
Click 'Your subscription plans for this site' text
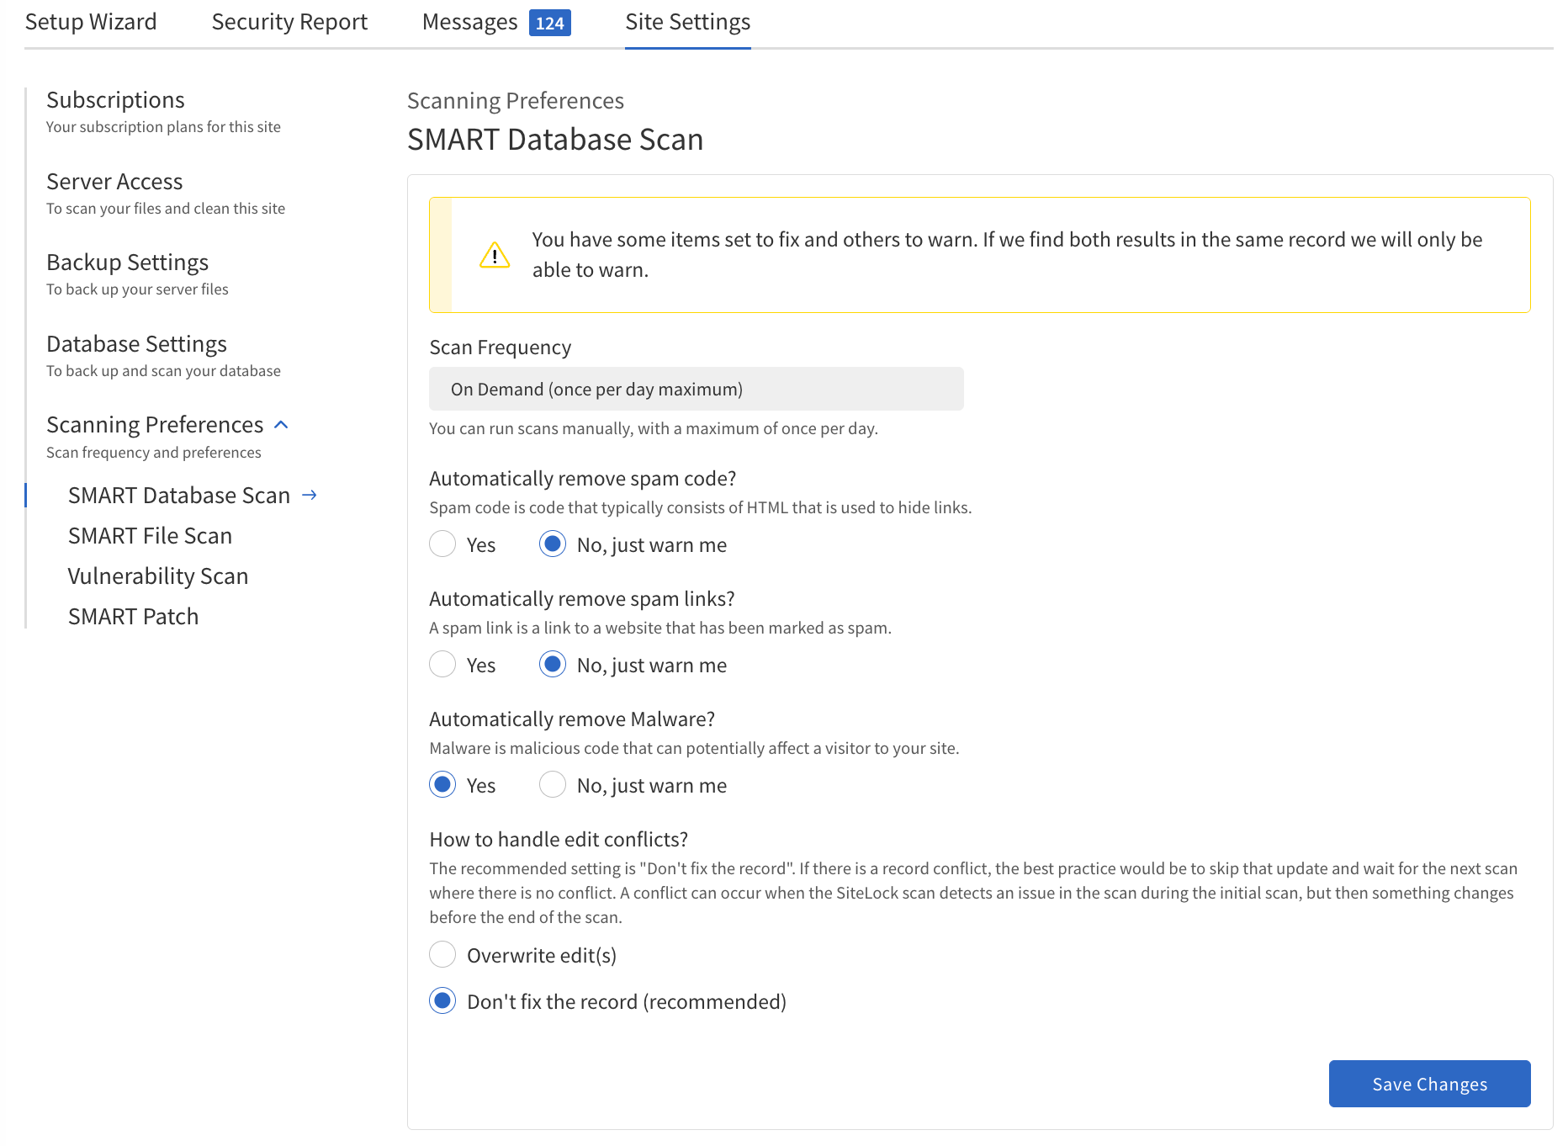163,127
